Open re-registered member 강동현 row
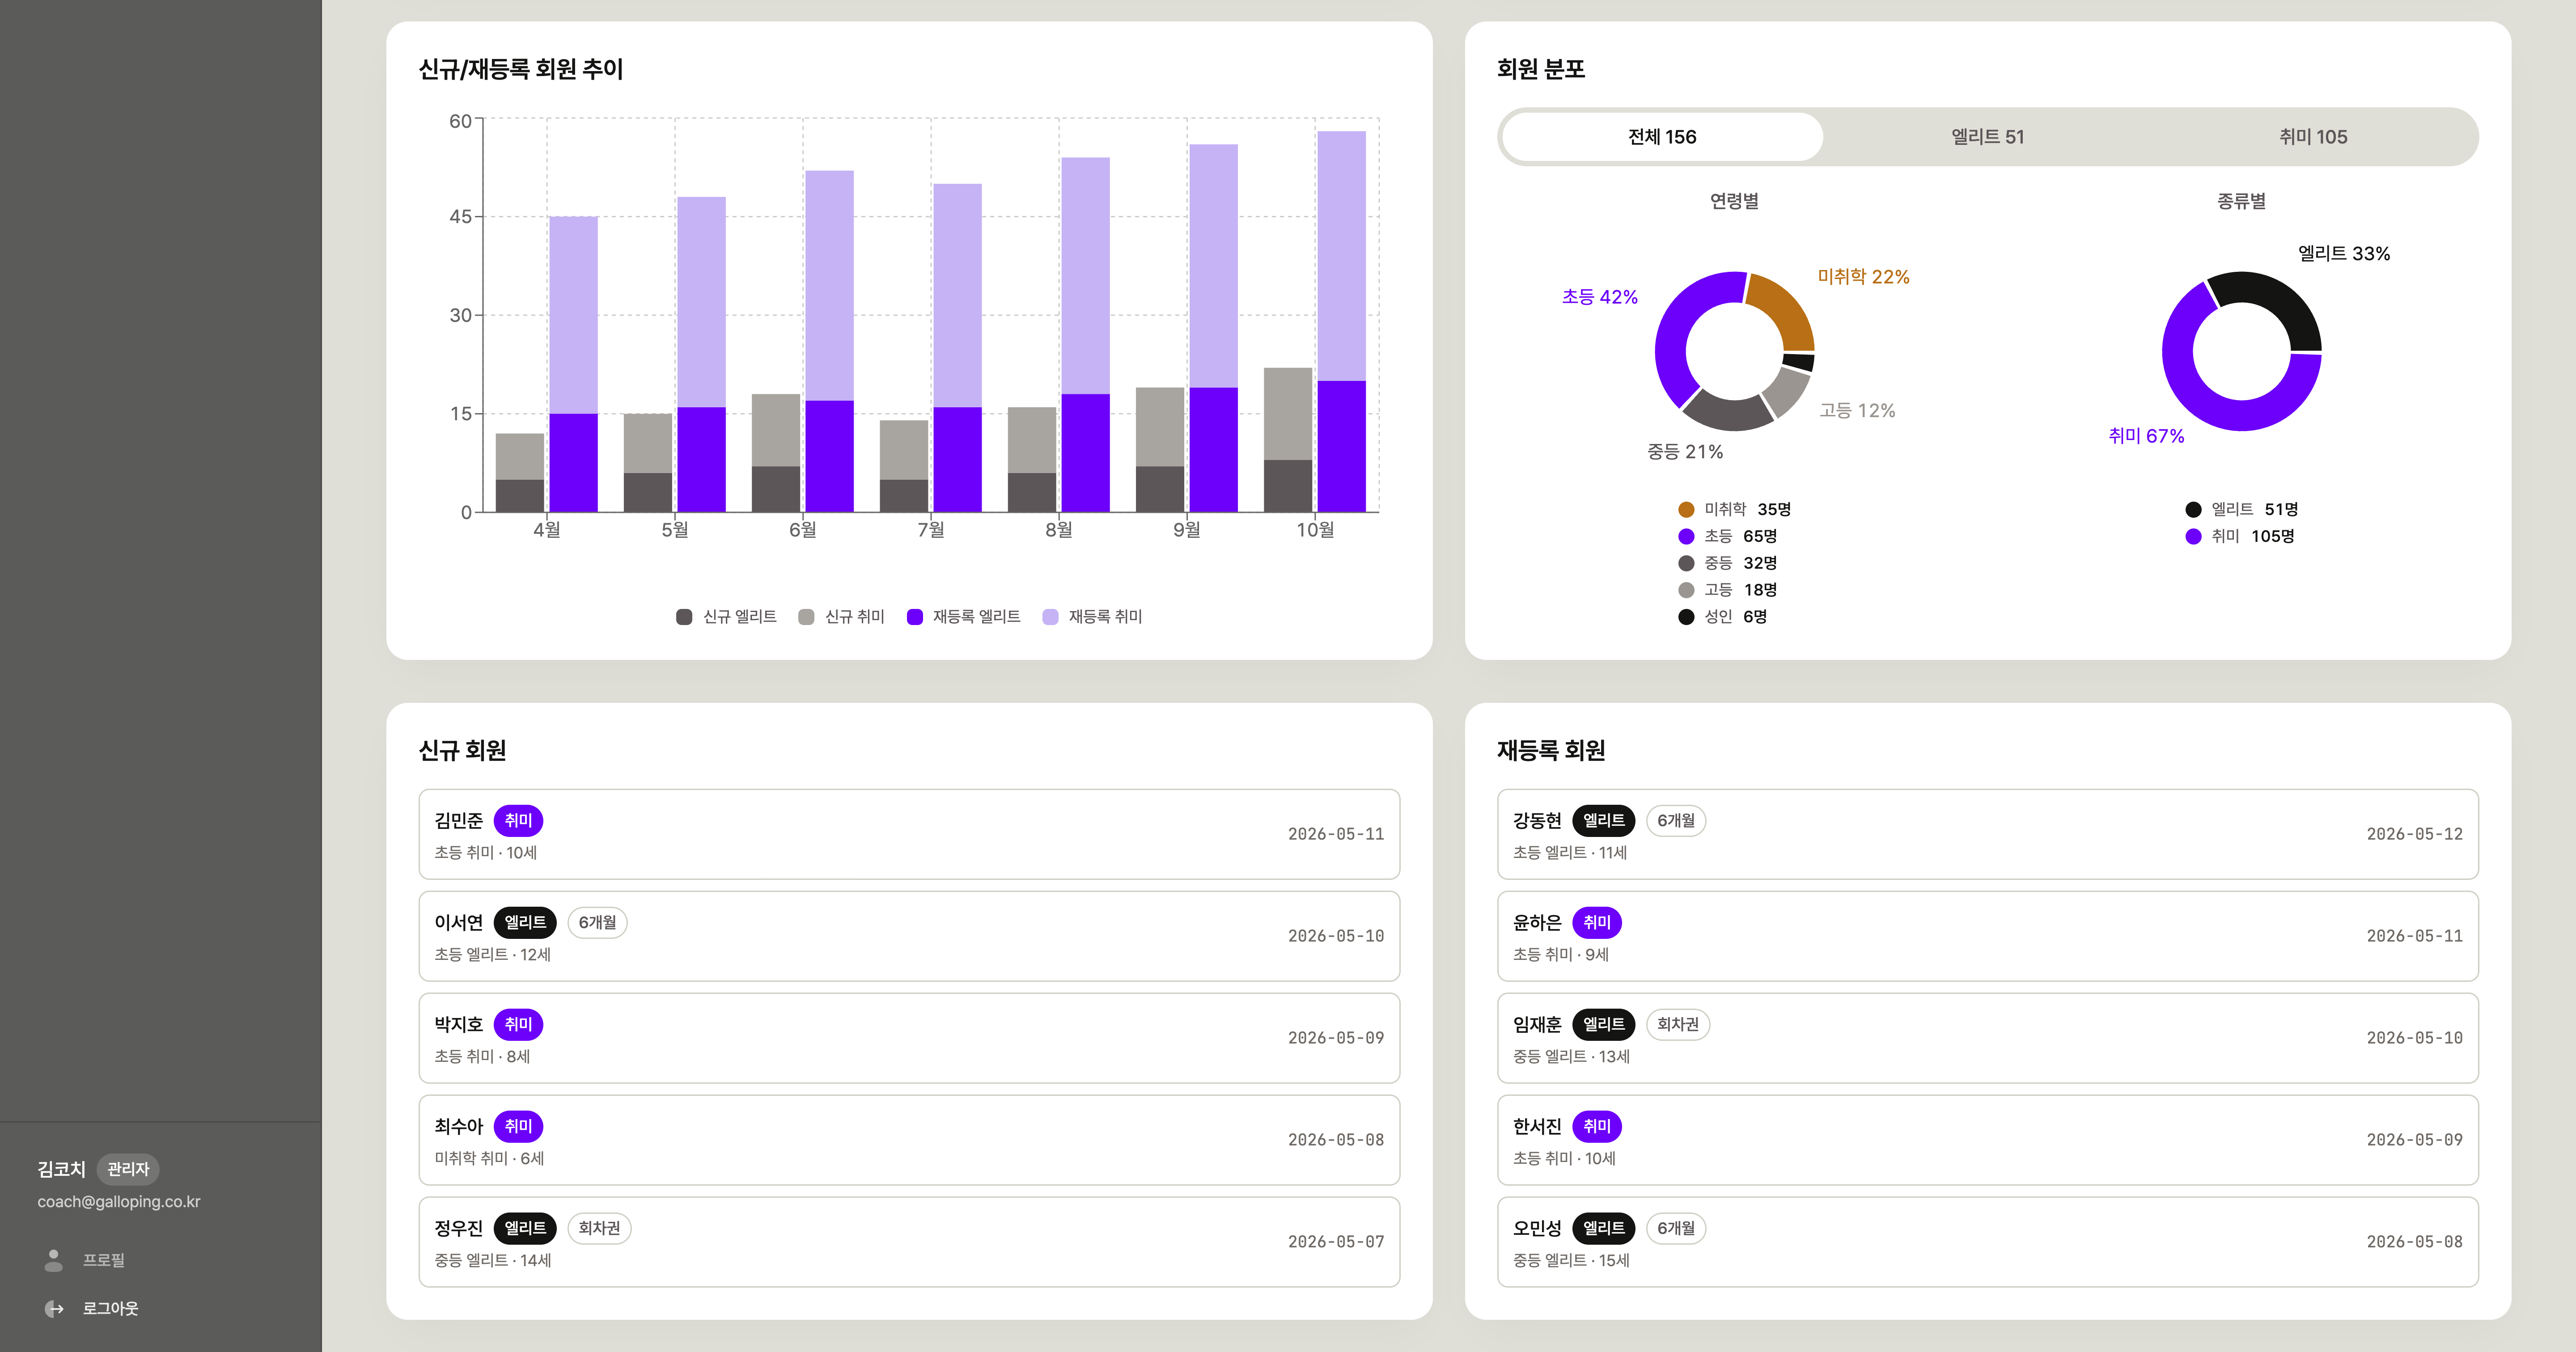 (1988, 834)
